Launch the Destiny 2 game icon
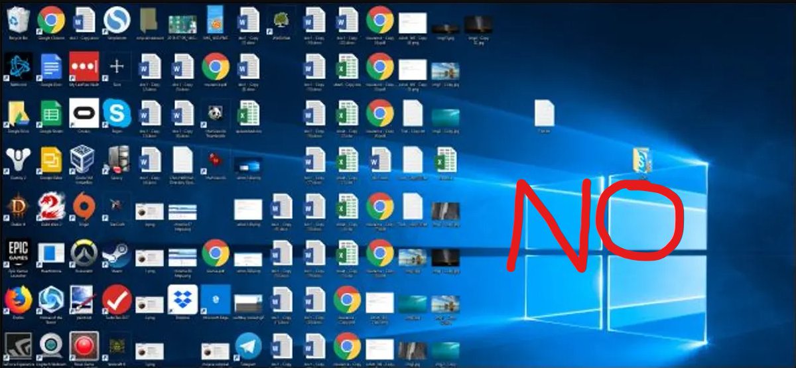The image size is (796, 368). [x=17, y=160]
